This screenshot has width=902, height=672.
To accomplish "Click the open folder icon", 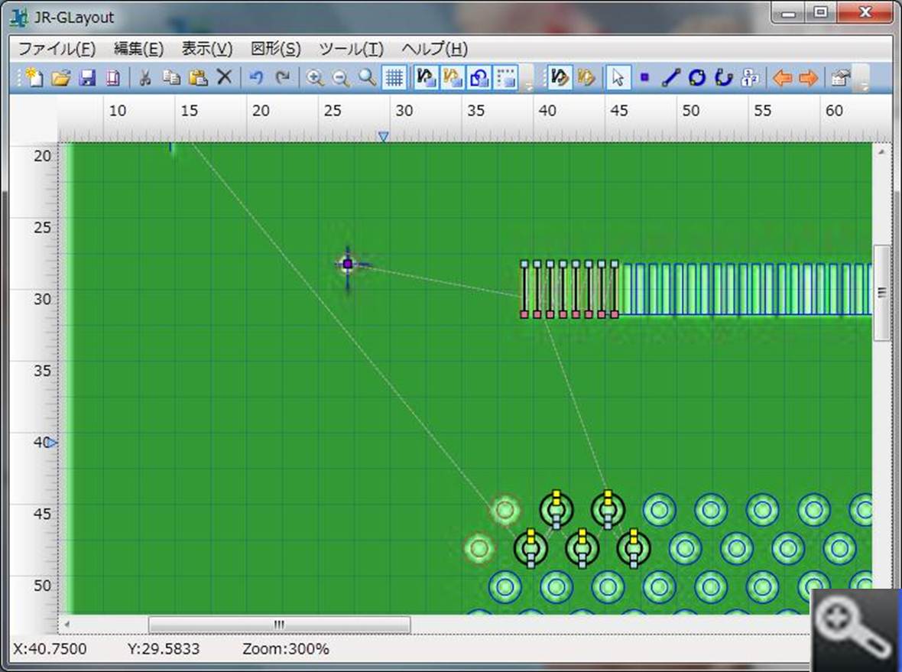I will point(61,77).
